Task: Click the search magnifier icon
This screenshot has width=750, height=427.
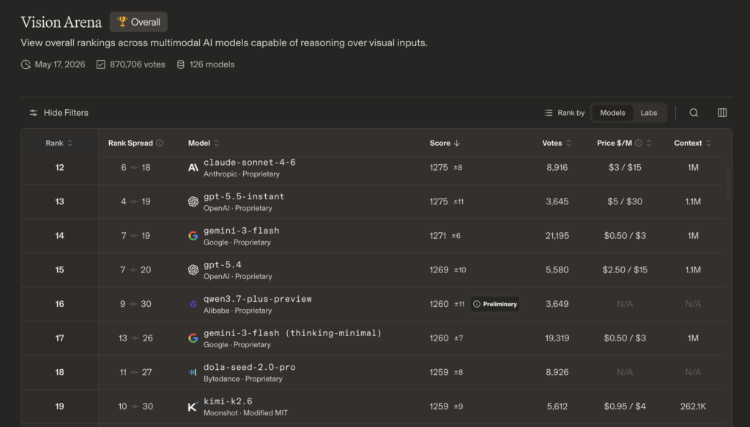Action: pyautogui.click(x=694, y=113)
